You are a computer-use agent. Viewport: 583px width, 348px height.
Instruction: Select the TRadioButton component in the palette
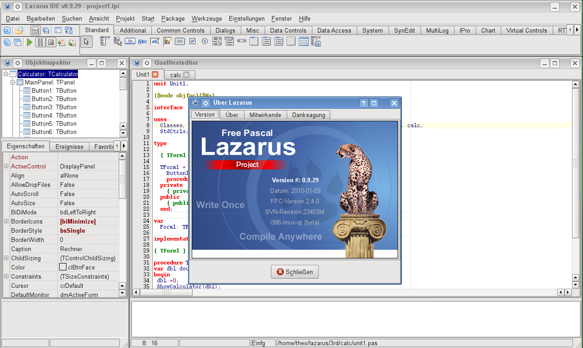point(205,41)
